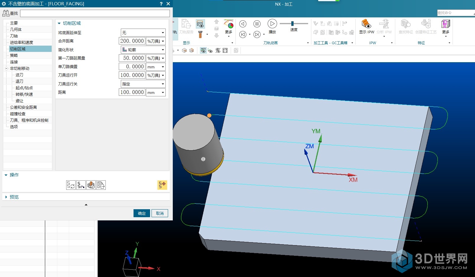475x277 pixels.
Task: Open the More display options icon
Action: pyautogui.click(x=229, y=27)
